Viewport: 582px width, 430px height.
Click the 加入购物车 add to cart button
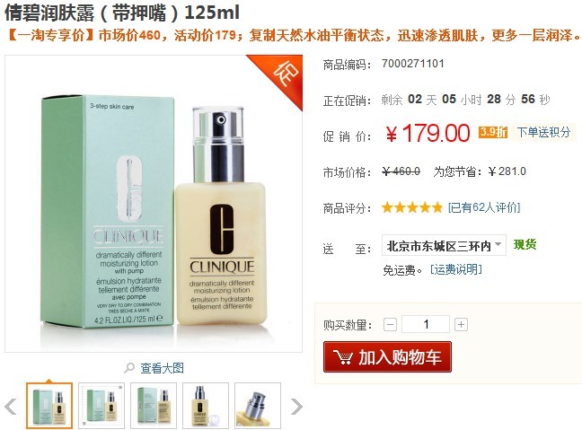click(387, 357)
